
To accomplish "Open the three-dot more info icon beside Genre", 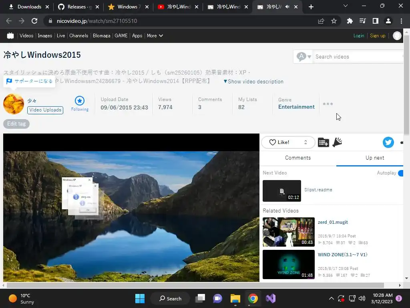I will click(328, 104).
